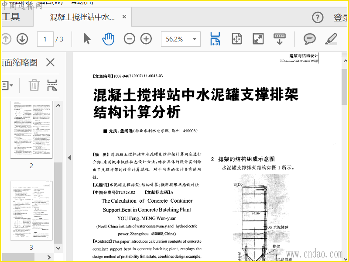Open the read mode keyboard-arrow icon

click(x=280, y=39)
